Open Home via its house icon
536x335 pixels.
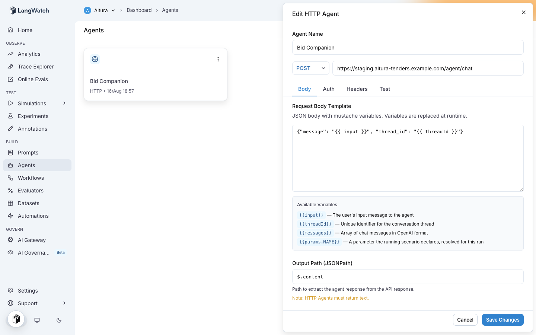10,30
